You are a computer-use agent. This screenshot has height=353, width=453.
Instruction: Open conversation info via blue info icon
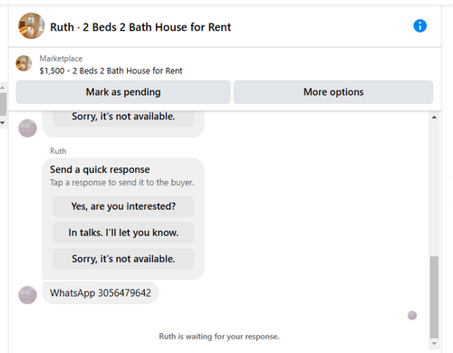pyautogui.click(x=419, y=26)
